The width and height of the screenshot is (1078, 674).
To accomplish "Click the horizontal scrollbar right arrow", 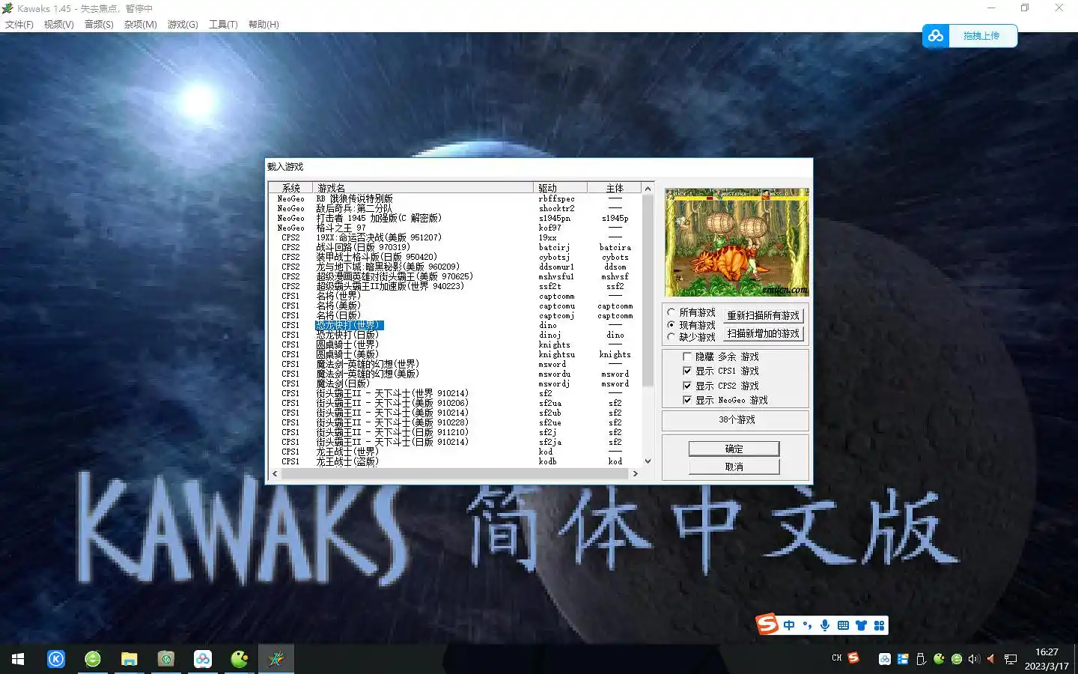I will tap(635, 473).
